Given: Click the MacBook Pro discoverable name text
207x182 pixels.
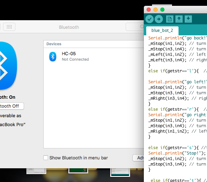Looking at the screenshot, I should click(x=13, y=124).
